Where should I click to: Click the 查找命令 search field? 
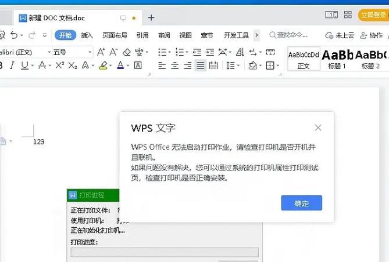pyautogui.click(x=288, y=35)
